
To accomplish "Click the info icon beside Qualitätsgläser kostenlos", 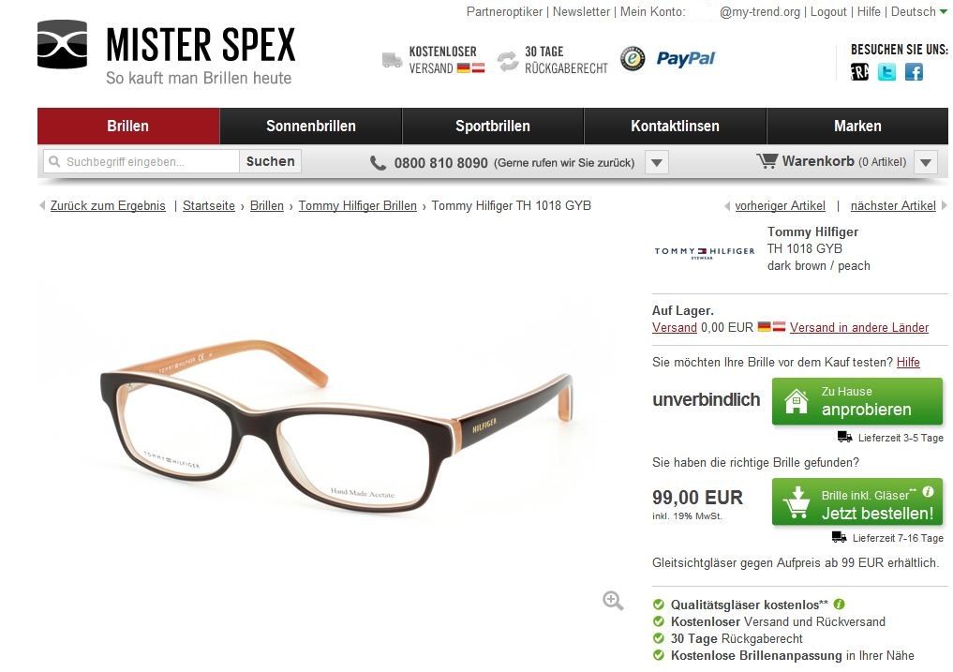I will coord(839,604).
